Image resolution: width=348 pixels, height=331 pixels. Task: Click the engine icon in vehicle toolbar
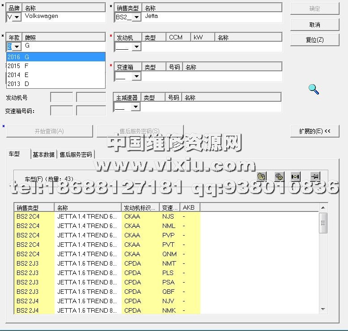[262, 177]
